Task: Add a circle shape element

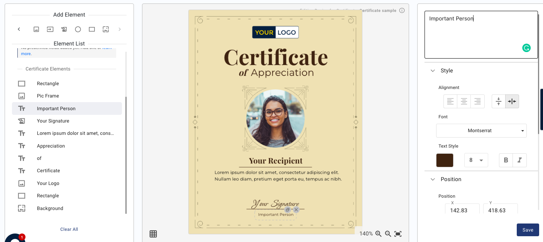Action: (78, 29)
